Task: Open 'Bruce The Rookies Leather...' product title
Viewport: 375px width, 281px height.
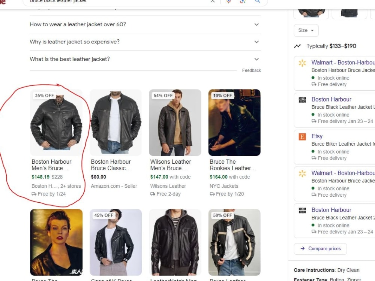Action: (x=233, y=165)
